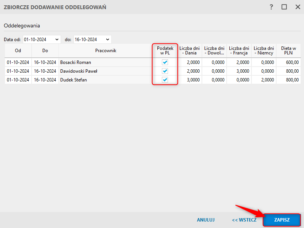Screen dimensions: 304x228
Task: Select Bosacki Roman's diet amount 600,00
Action: point(288,62)
